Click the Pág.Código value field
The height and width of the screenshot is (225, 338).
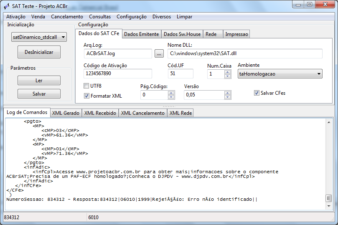pos(154,95)
